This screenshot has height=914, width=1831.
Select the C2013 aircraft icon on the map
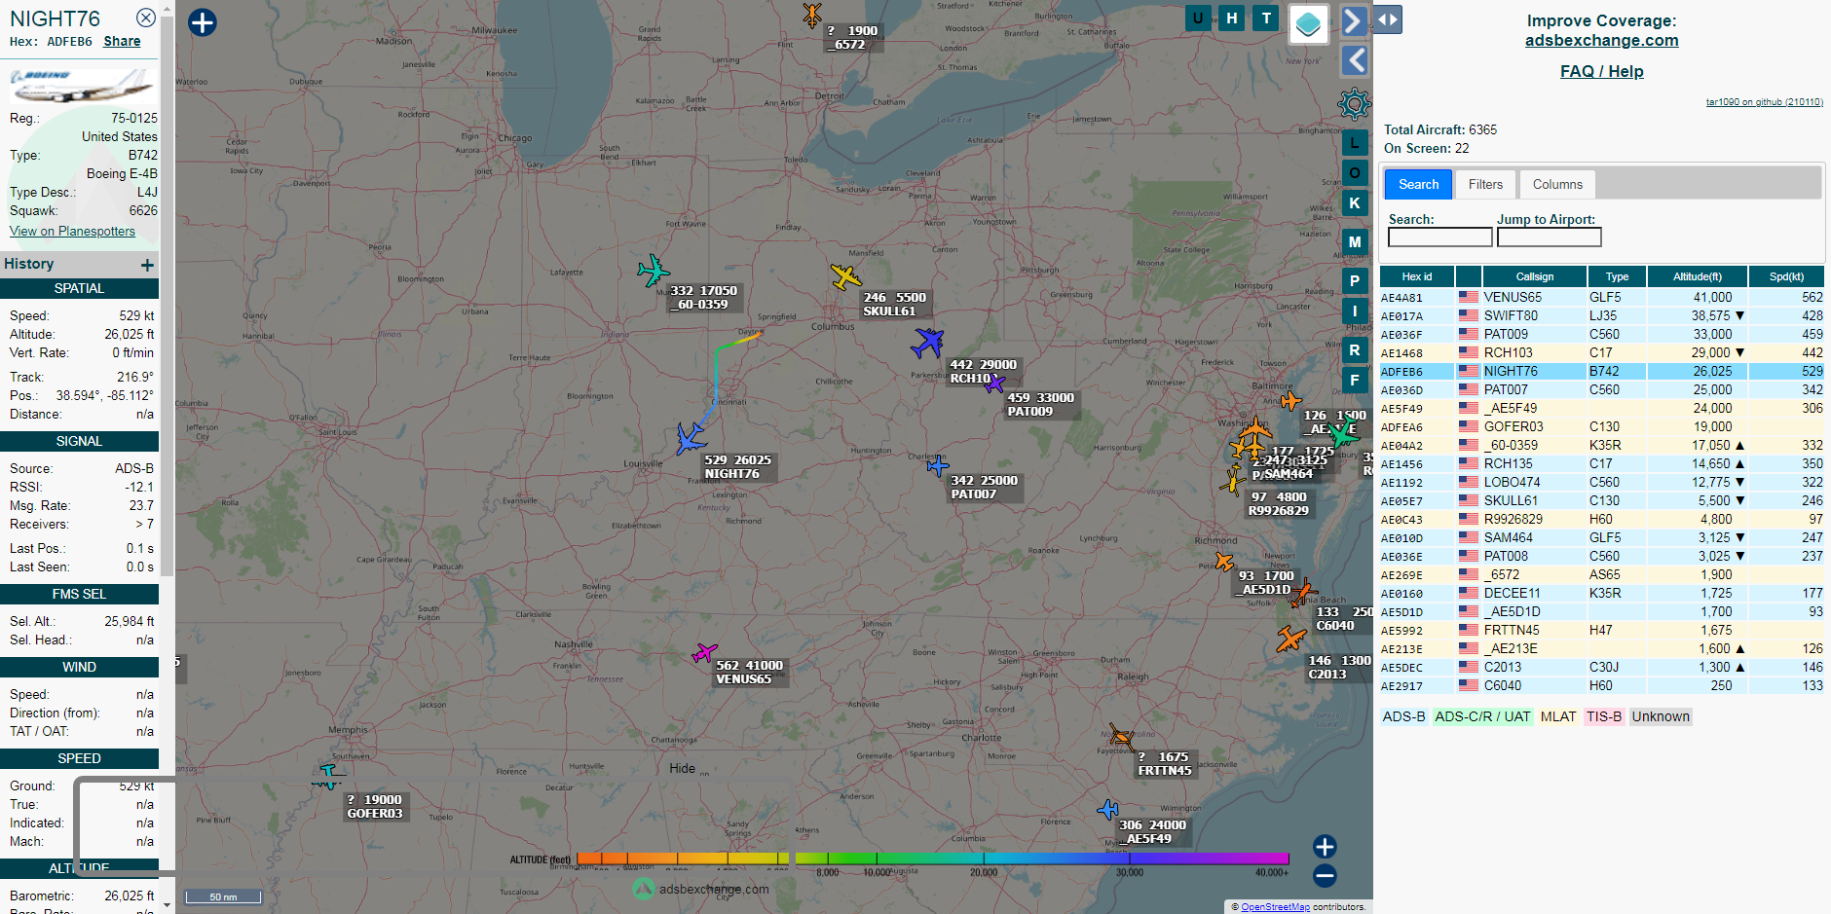click(1291, 639)
